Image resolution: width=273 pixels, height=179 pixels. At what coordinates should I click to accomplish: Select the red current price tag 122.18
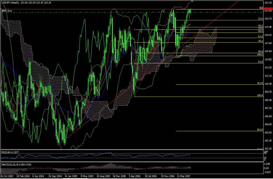point(268,9)
